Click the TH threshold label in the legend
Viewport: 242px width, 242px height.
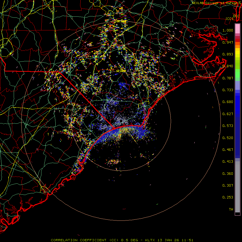[231, 209]
